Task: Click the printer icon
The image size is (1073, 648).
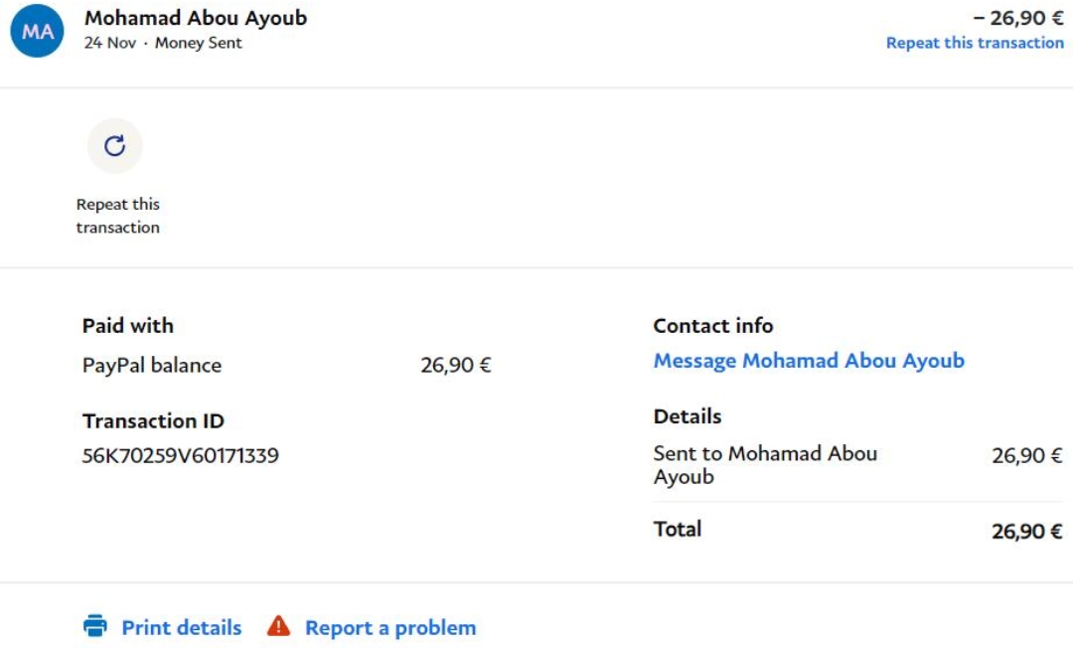Action: pos(95,626)
